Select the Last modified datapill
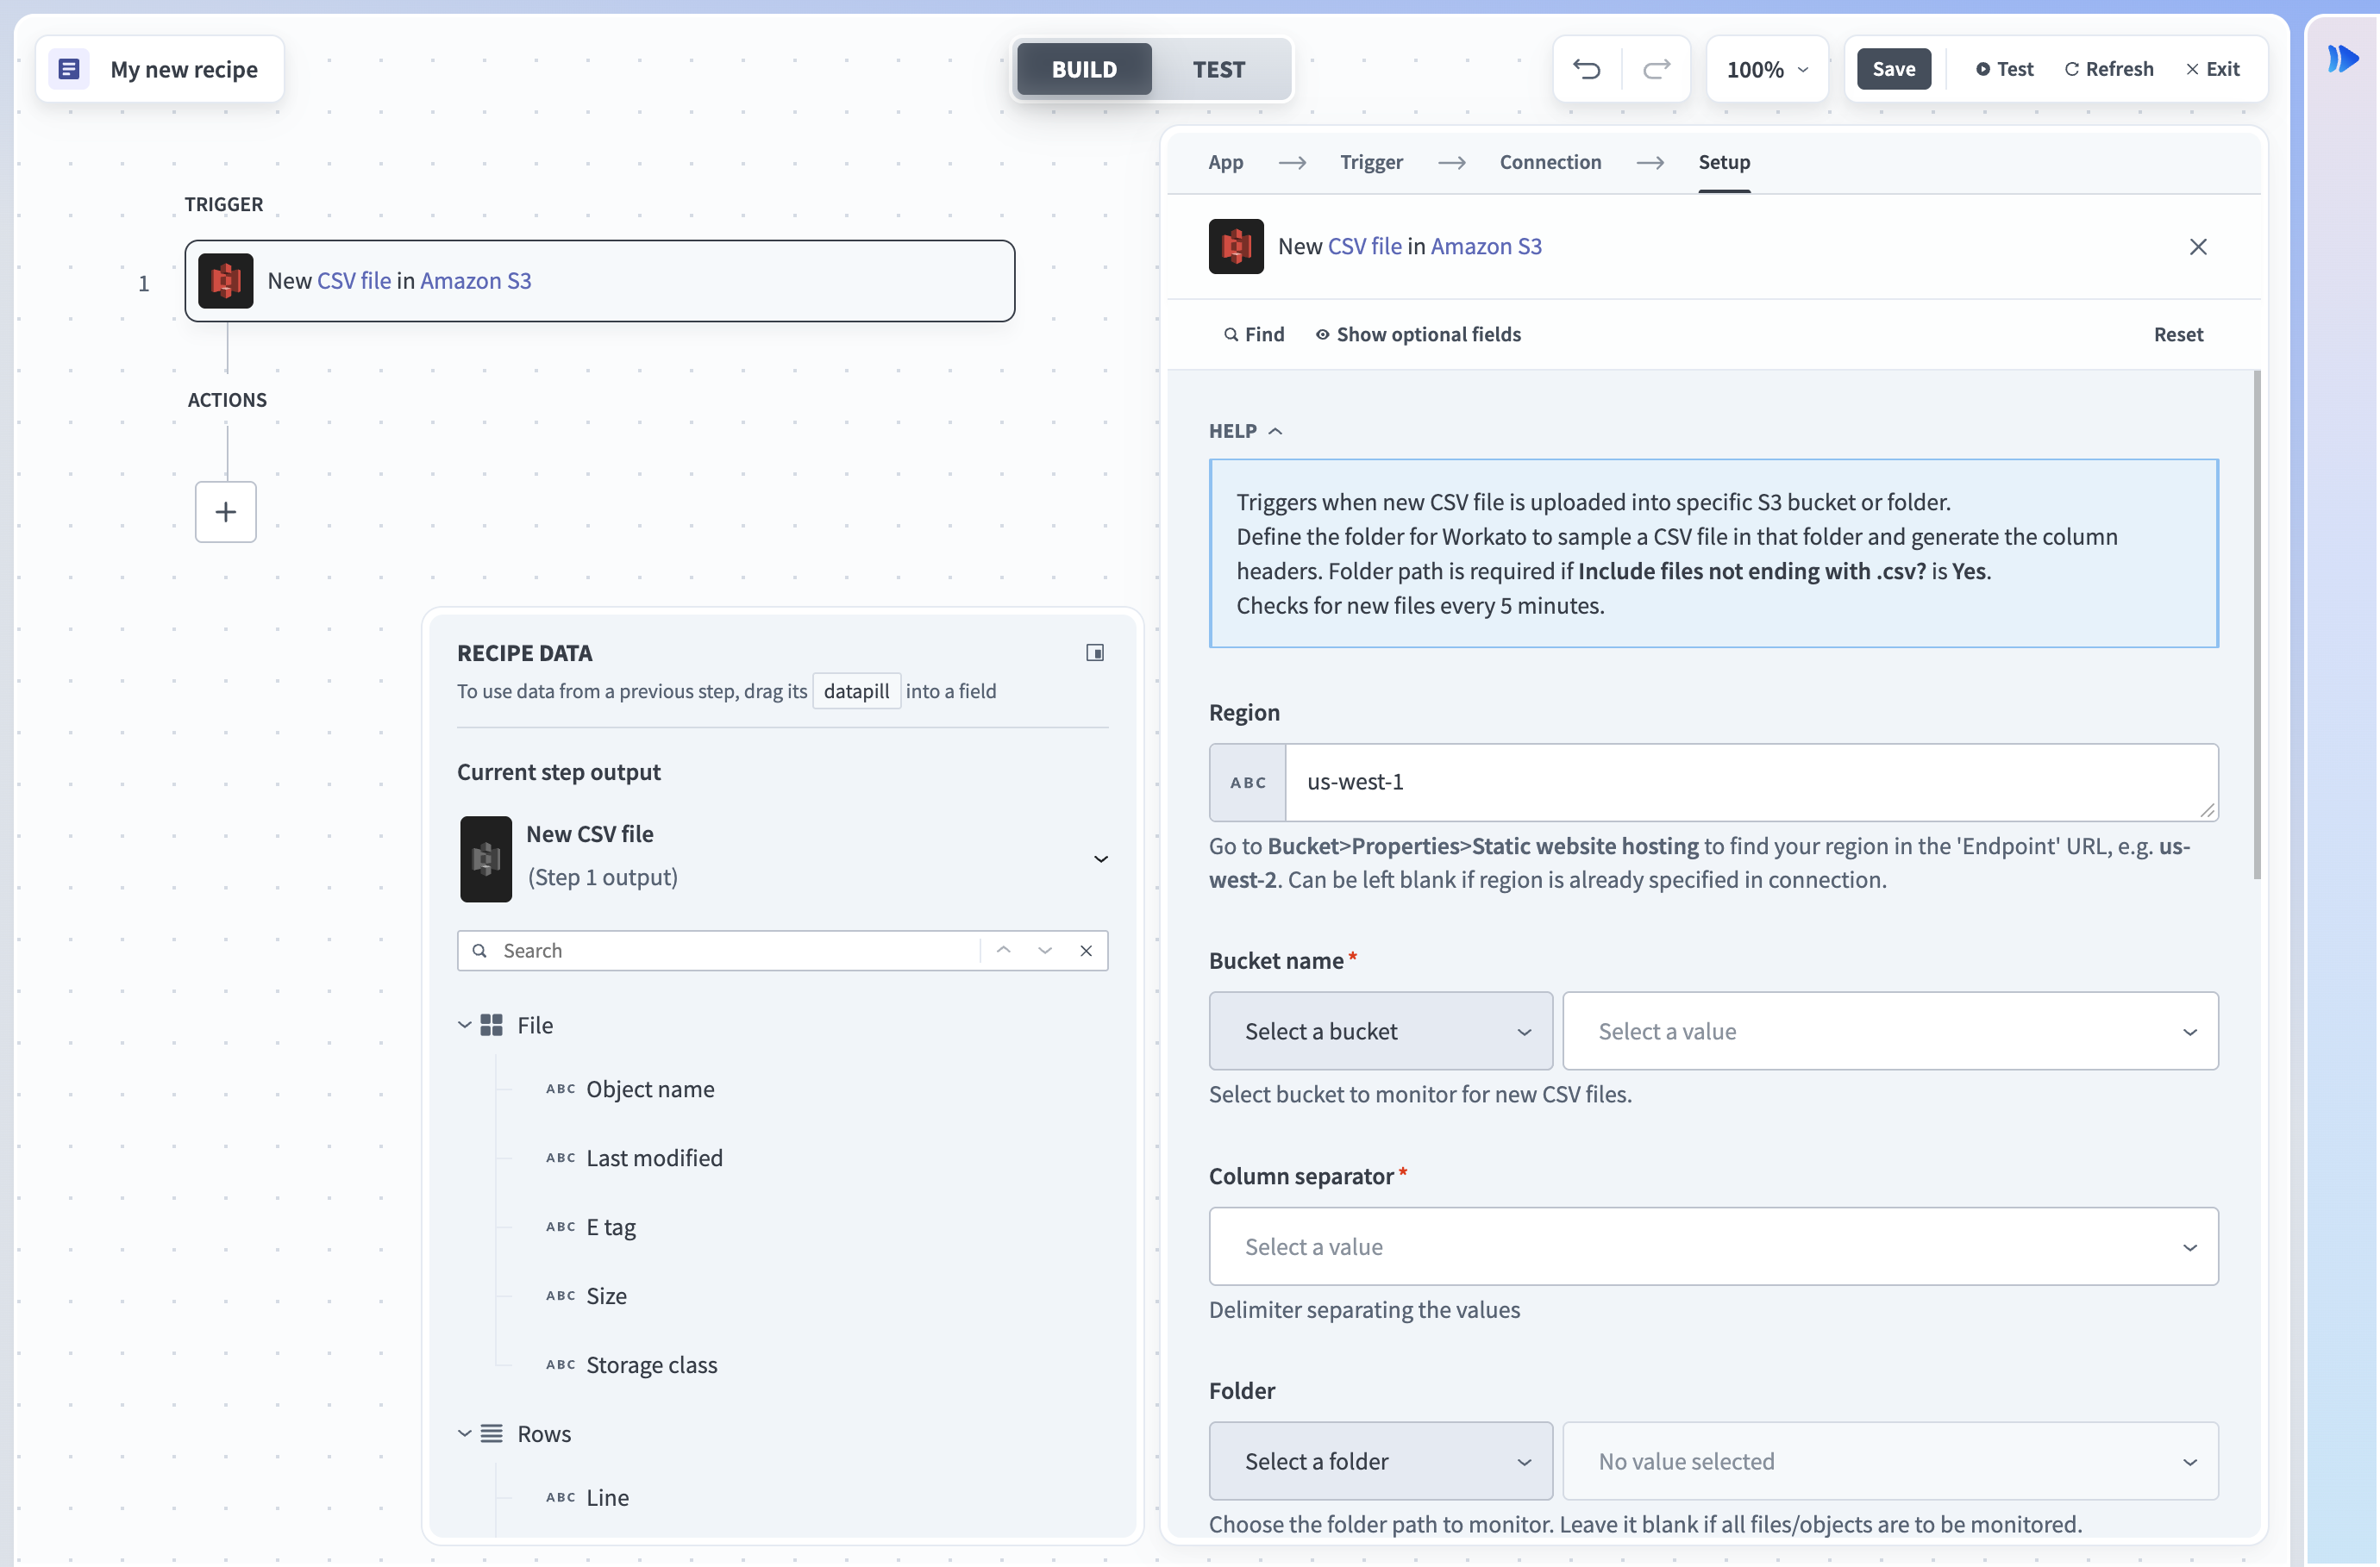The height and width of the screenshot is (1567, 2380). [654, 1158]
